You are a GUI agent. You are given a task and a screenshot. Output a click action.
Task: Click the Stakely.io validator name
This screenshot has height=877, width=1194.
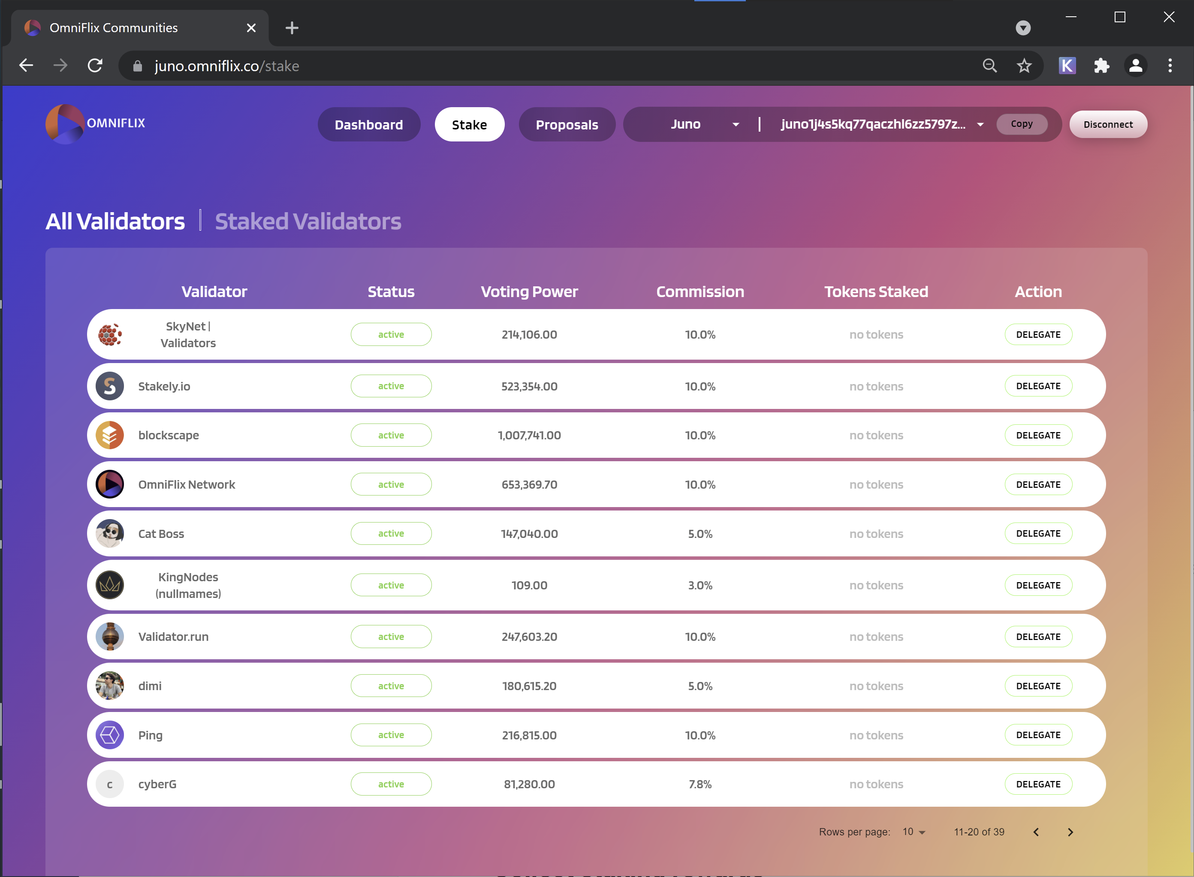[164, 386]
